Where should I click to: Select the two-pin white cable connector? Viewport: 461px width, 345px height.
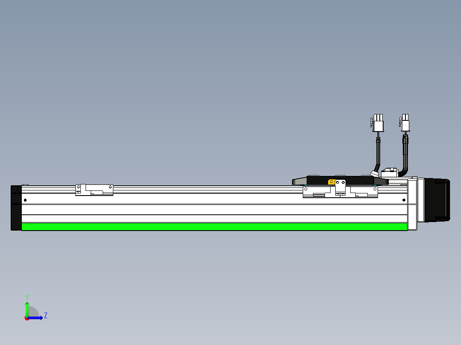(405, 123)
